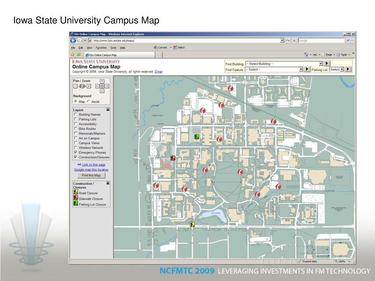Click the Print this Map button
Viewport: 375px width, 281px height.
coord(91,175)
